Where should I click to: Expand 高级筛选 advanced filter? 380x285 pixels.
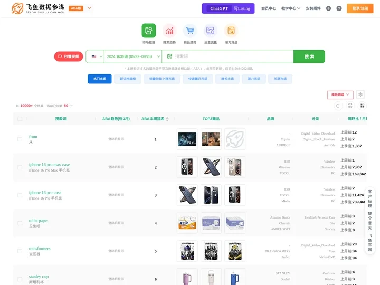pos(340,95)
